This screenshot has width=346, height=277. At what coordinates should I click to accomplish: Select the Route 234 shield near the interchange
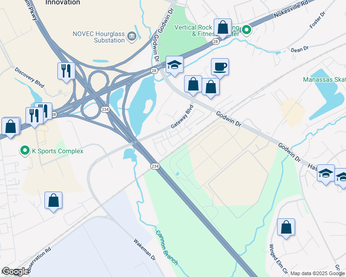click(x=105, y=109)
